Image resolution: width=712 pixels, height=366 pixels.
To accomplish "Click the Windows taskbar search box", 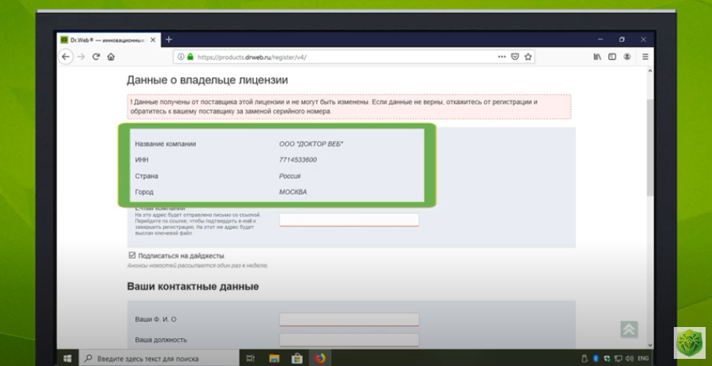I will 159,358.
